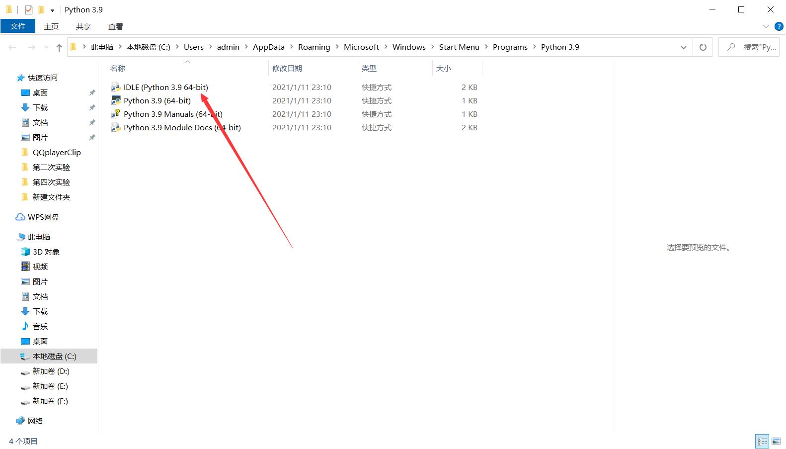This screenshot has height=449, width=786.
Task: Open 桌面 under 此电脑
Action: (x=40, y=342)
